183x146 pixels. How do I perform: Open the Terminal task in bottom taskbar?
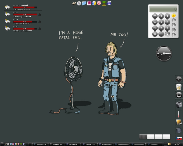(57, 144)
